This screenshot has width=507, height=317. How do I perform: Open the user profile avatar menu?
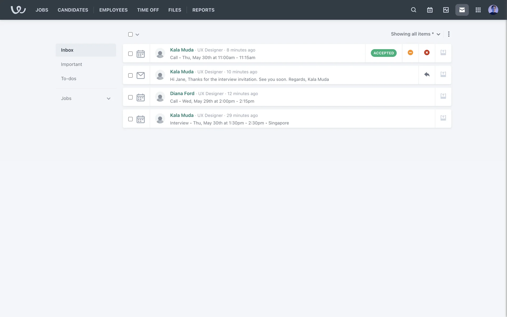tap(493, 10)
